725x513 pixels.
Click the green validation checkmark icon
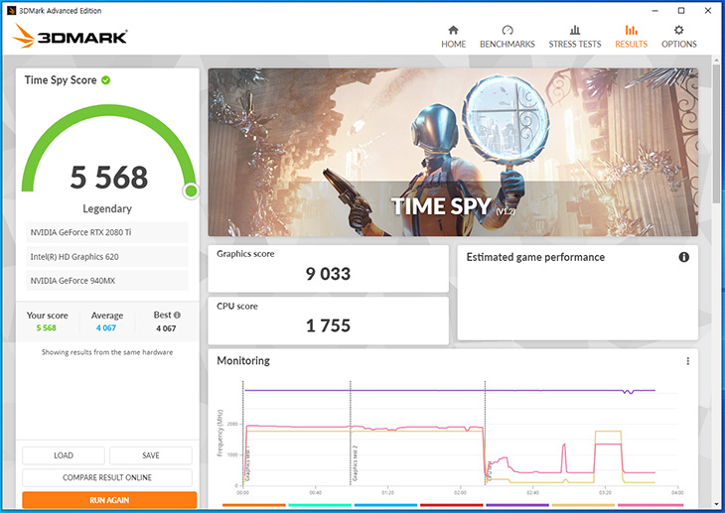coord(106,80)
